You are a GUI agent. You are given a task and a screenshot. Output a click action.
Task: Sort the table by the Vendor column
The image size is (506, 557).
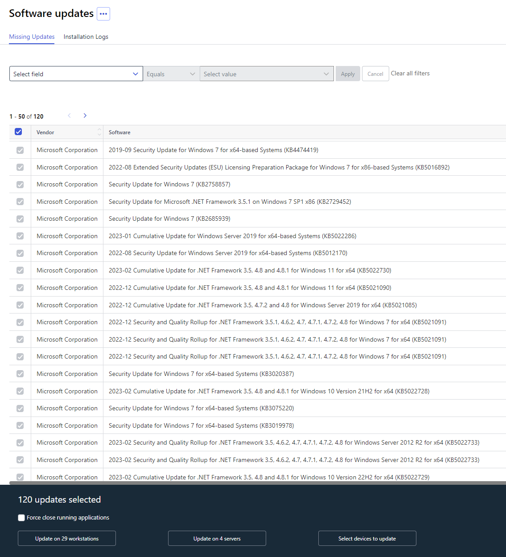[99, 132]
